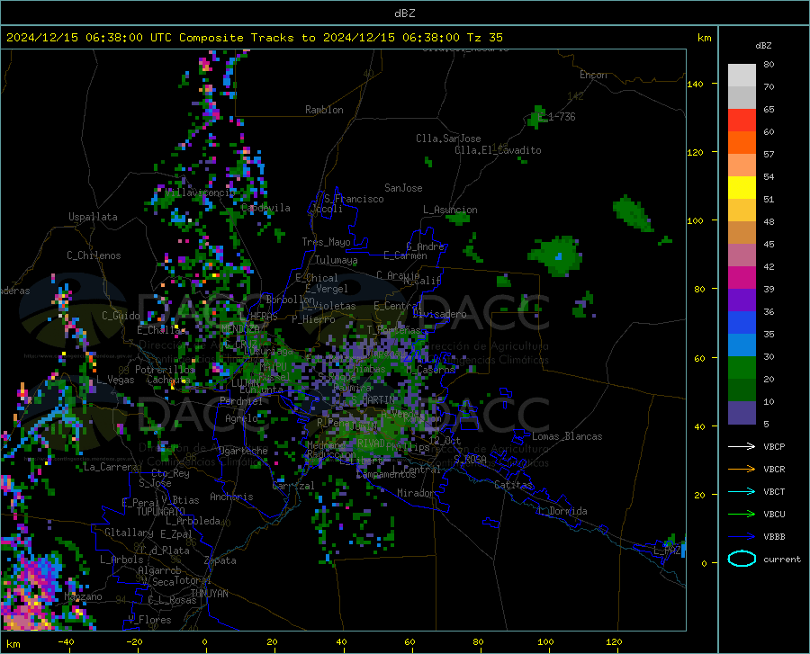Click the VBCP legend label
The width and height of the screenshot is (810, 654).
(774, 446)
